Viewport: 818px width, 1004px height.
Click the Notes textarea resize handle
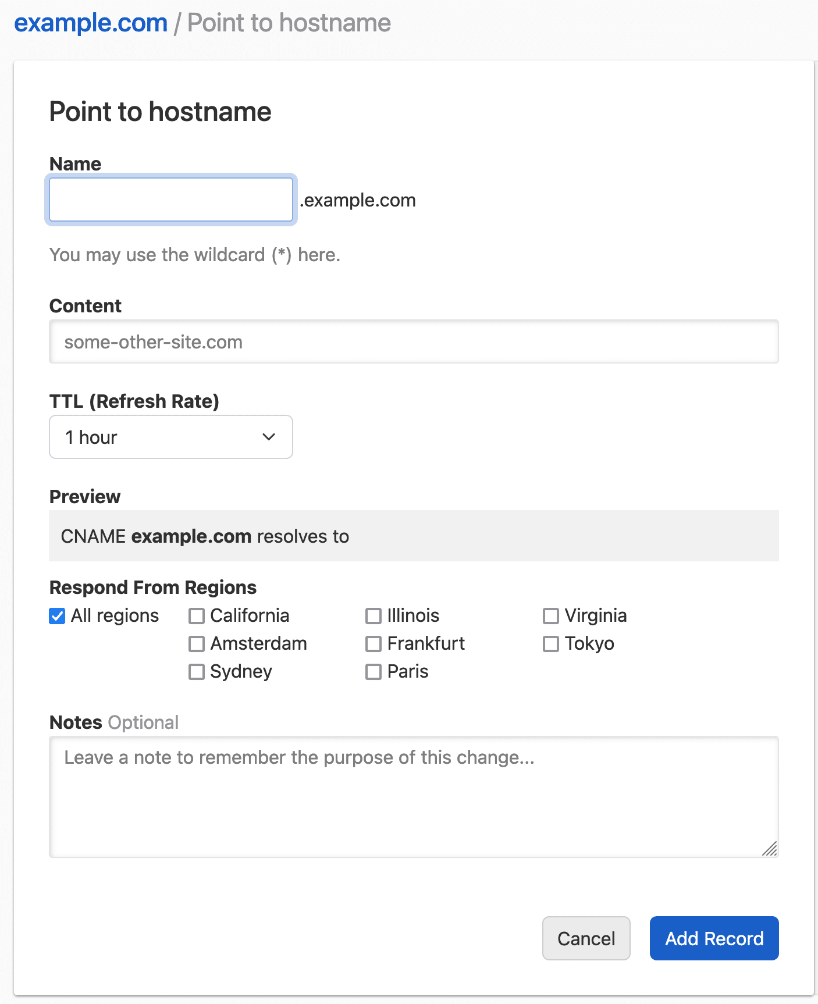coord(770,849)
